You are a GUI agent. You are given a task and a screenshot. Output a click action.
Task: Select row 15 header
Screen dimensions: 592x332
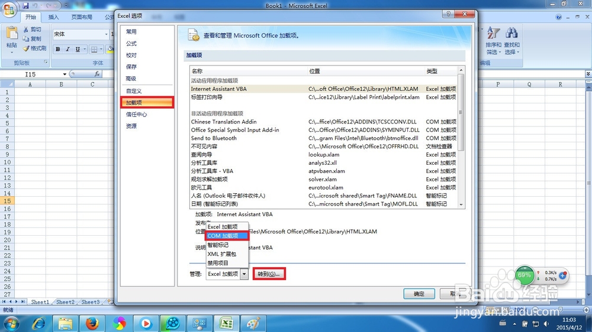click(x=7, y=201)
